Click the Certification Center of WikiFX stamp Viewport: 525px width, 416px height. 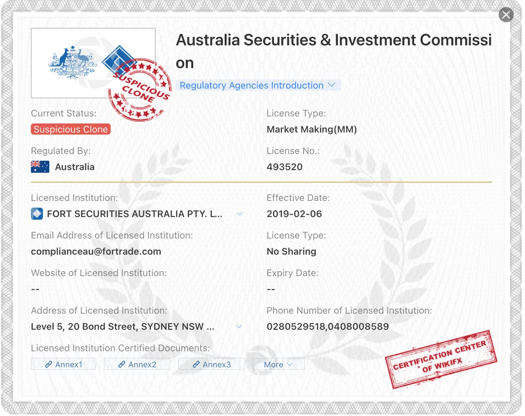(441, 359)
